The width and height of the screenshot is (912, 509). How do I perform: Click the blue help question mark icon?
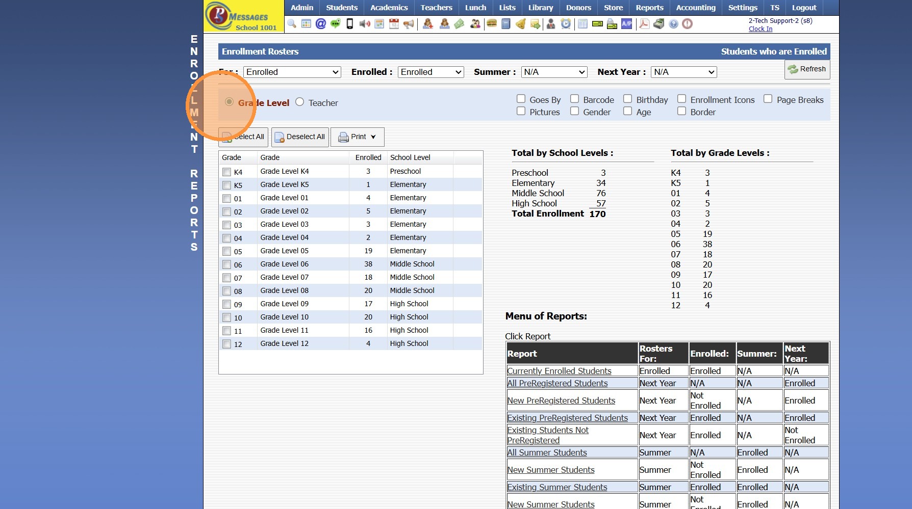tap(673, 24)
